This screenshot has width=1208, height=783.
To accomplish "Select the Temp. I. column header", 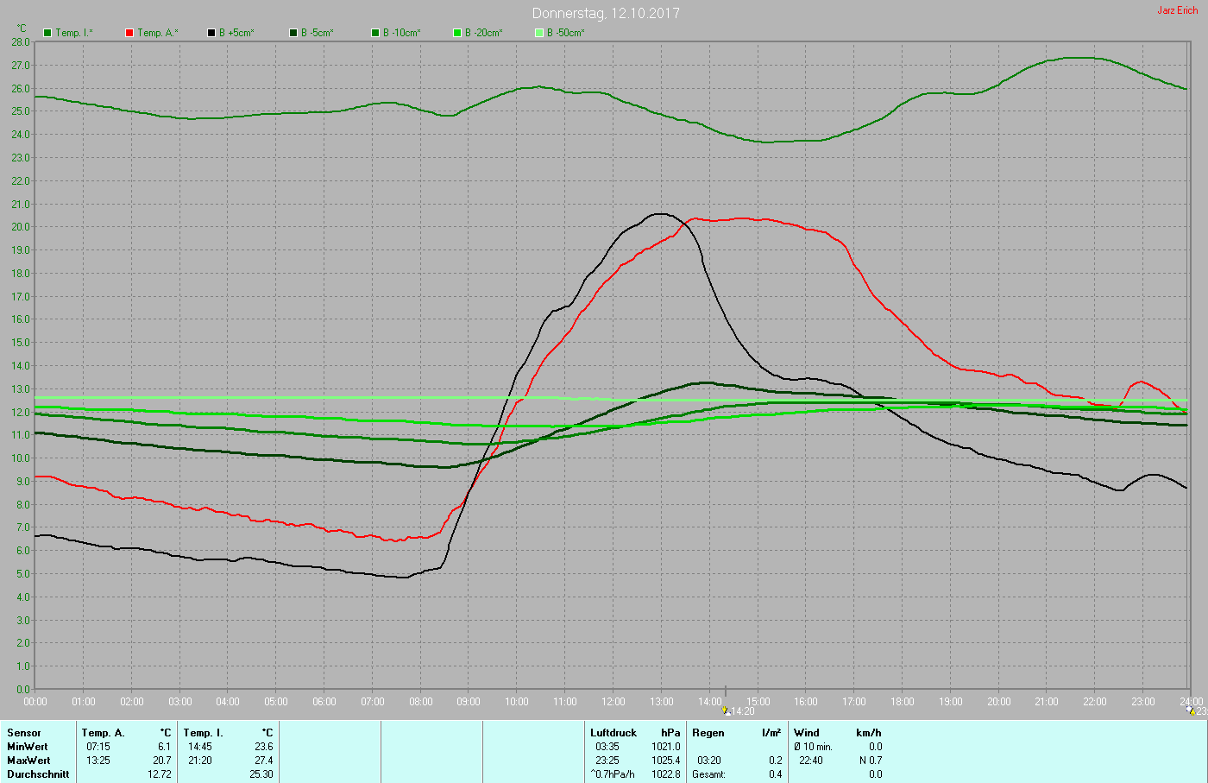I will coord(203,733).
